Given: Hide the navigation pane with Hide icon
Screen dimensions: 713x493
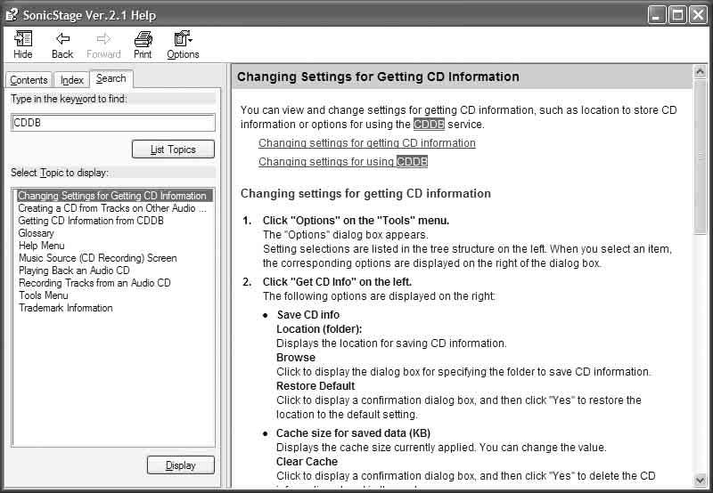Looking at the screenshot, I should click(23, 44).
